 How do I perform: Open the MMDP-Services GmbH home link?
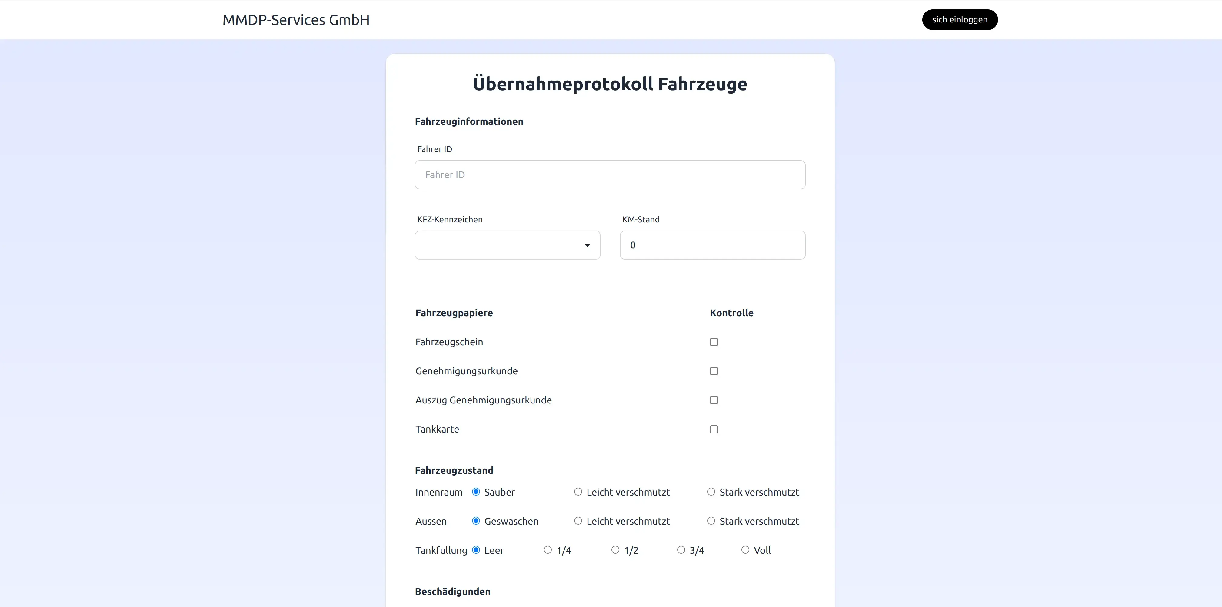pos(295,20)
